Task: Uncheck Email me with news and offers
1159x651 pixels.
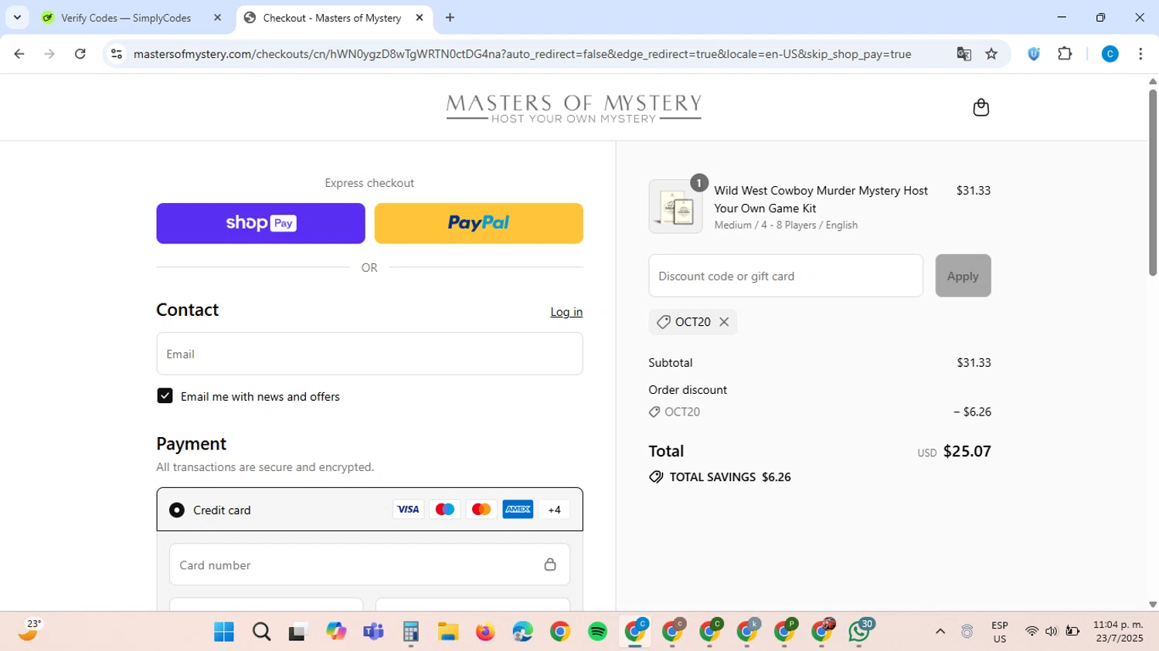Action: (165, 396)
